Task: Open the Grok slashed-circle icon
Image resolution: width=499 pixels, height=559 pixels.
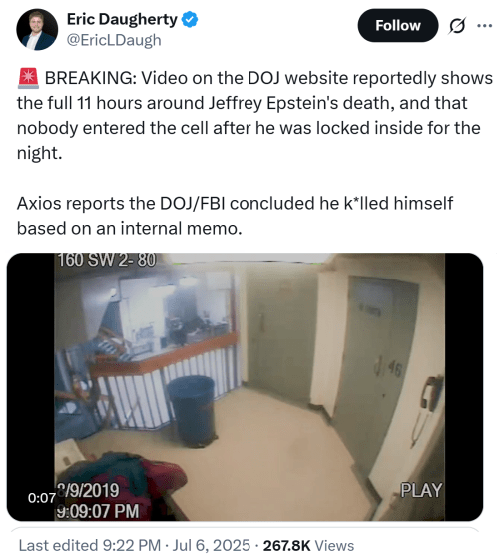Action: [457, 26]
